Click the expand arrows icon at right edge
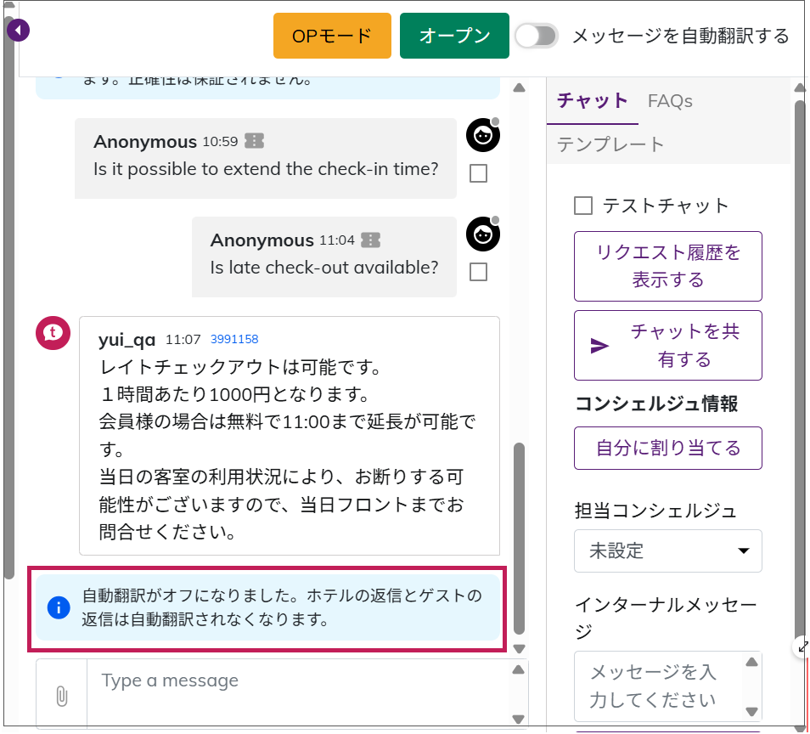 tap(802, 647)
